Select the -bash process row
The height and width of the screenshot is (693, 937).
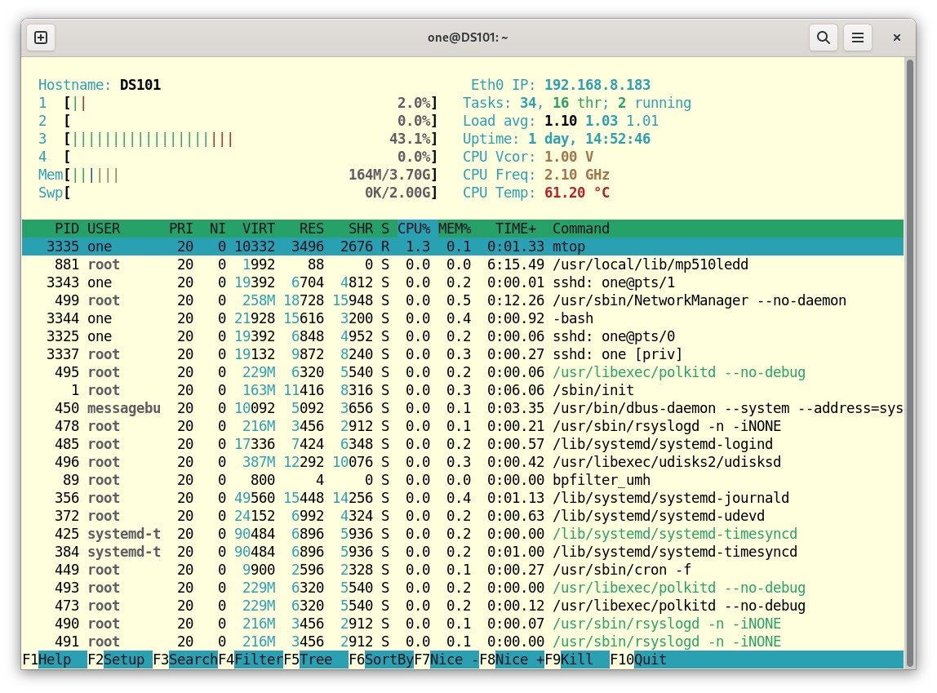coord(463,318)
